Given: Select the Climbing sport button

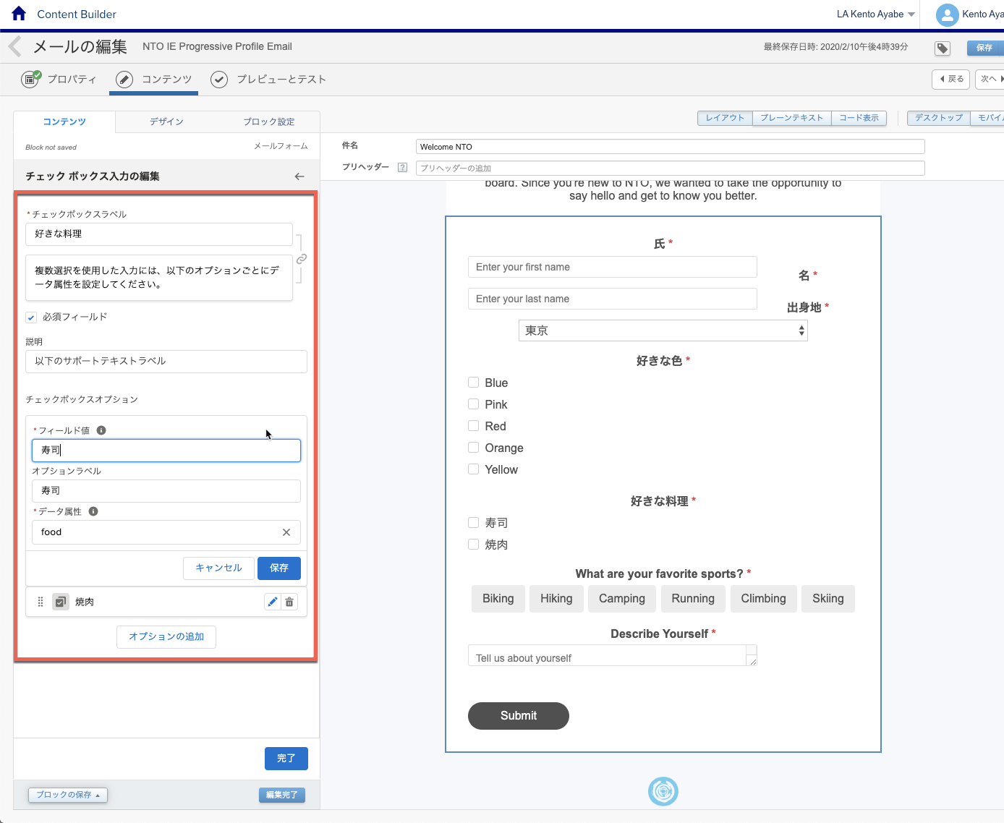Looking at the screenshot, I should [763, 599].
